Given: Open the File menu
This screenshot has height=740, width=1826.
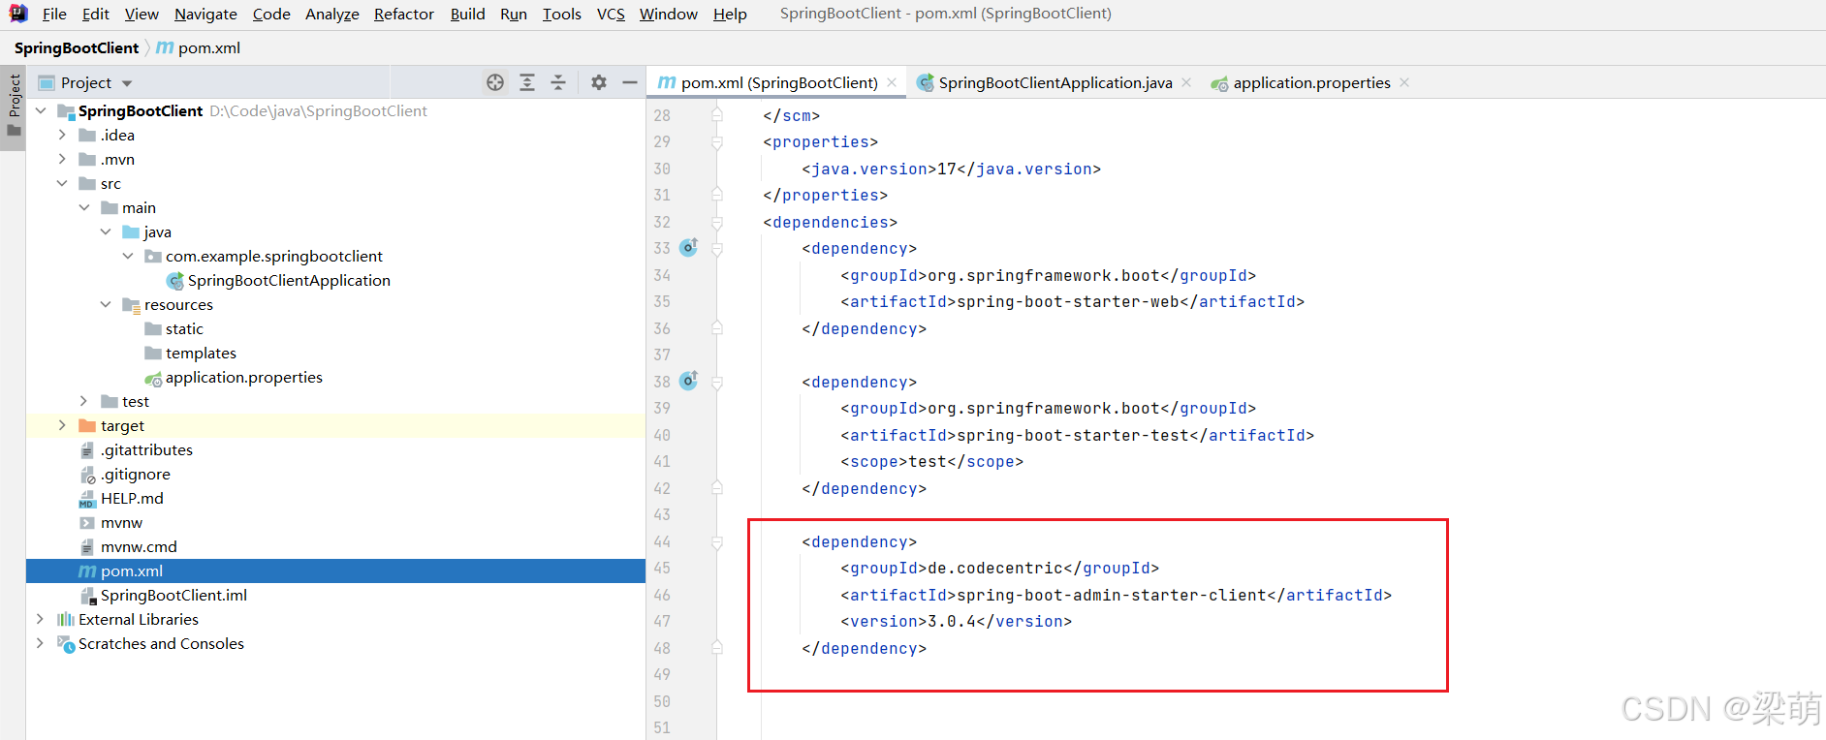Looking at the screenshot, I should tap(54, 14).
